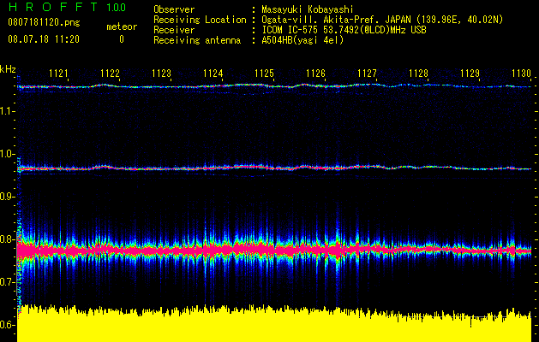Click the yellow signal level histogram
539x342 pixels.
click(x=274, y=324)
